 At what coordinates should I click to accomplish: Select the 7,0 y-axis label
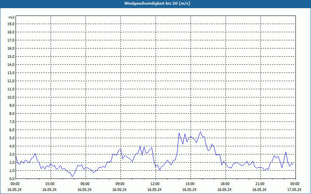(x=12, y=121)
